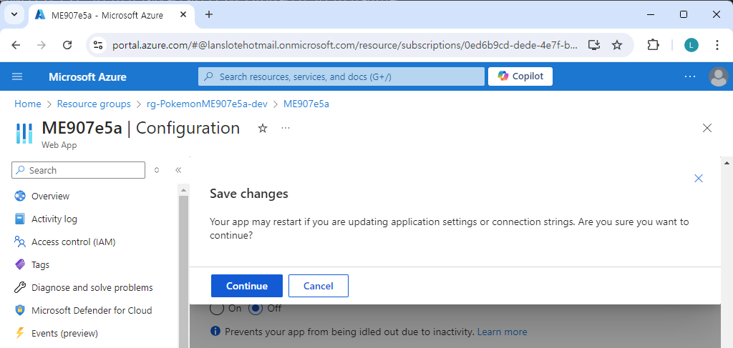Viewport: 733px width, 348px height.
Task: Open a new browser tab
Action: tap(209, 14)
